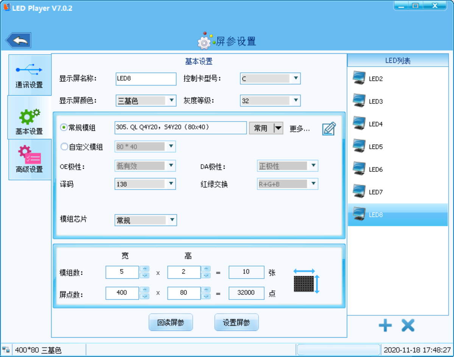454x357 pixels.
Task: Click the LED5 monitor icon
Action: [359, 146]
